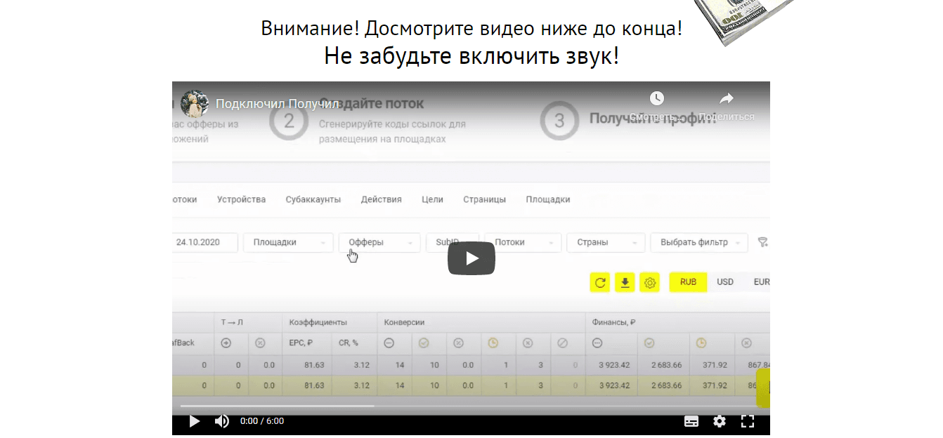Click the date field showing 24.10.2020
The image size is (943, 438).
tap(200, 241)
